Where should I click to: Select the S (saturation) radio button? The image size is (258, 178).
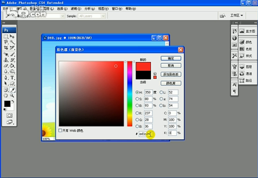(x=137, y=99)
